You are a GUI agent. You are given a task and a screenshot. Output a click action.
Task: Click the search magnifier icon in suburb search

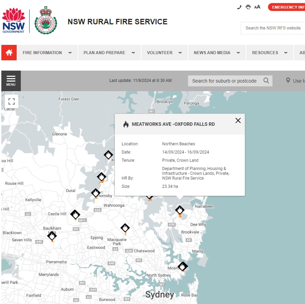coord(266,81)
